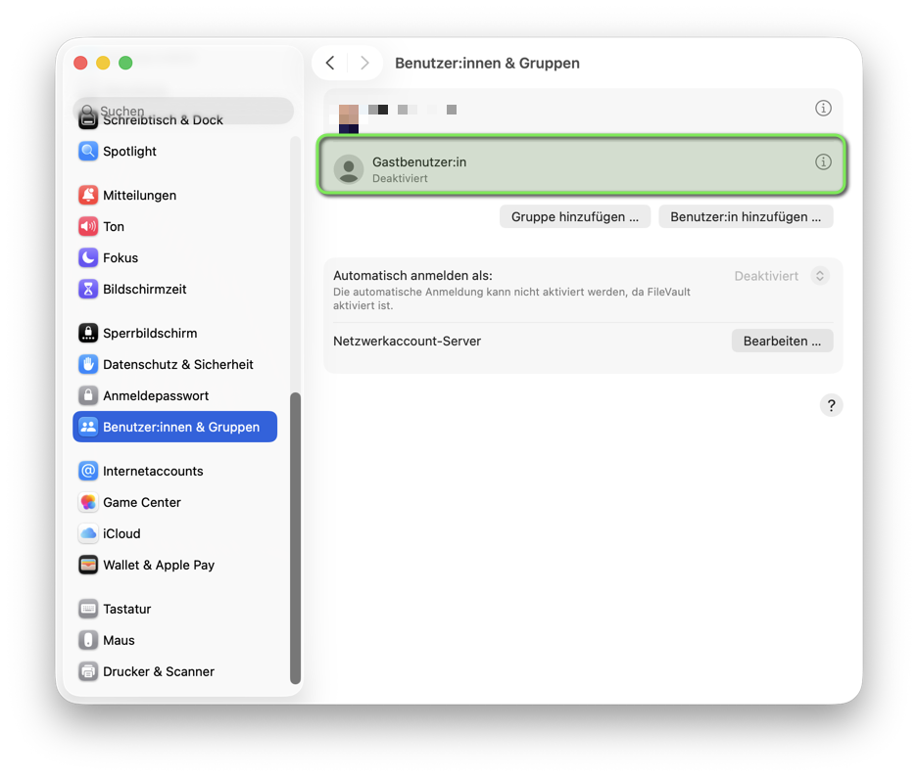The width and height of the screenshot is (918, 777).
Task: Select Internetaccounts in the sidebar
Action: pos(153,472)
